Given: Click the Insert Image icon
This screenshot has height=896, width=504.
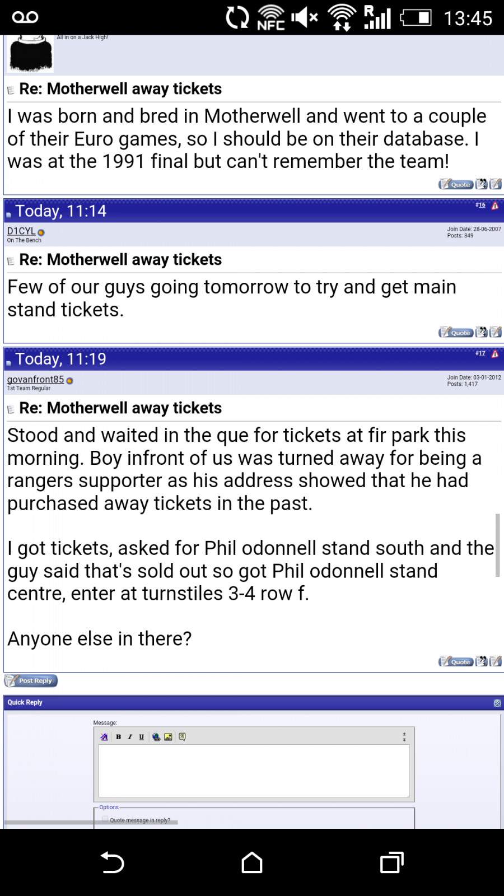Looking at the screenshot, I should click(168, 737).
